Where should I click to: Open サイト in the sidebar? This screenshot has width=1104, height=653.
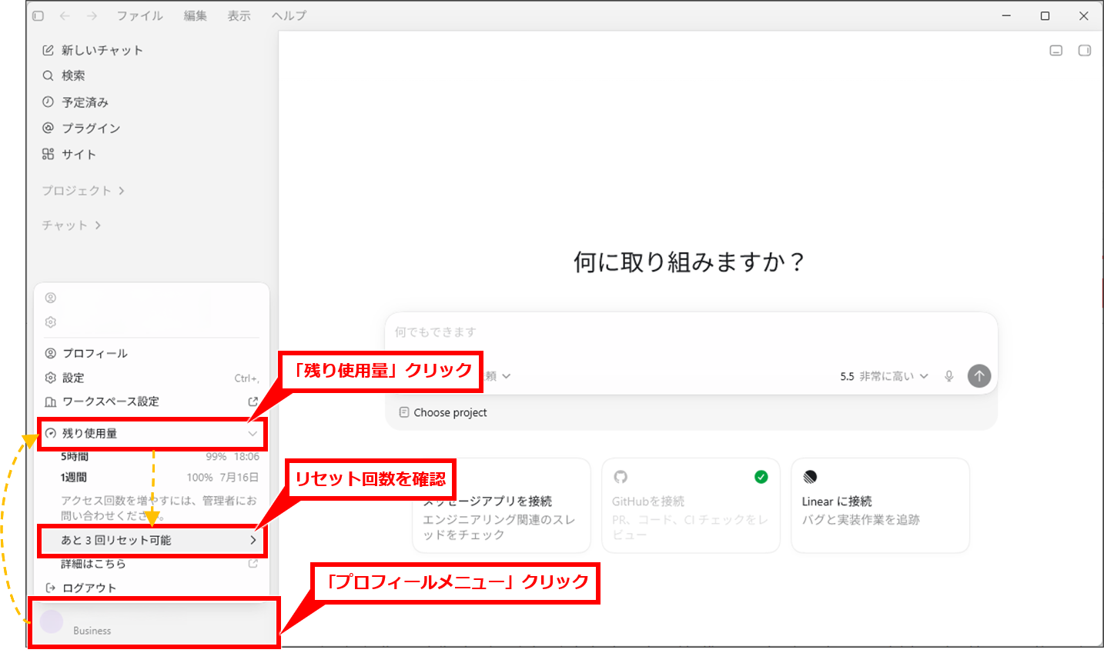[69, 154]
